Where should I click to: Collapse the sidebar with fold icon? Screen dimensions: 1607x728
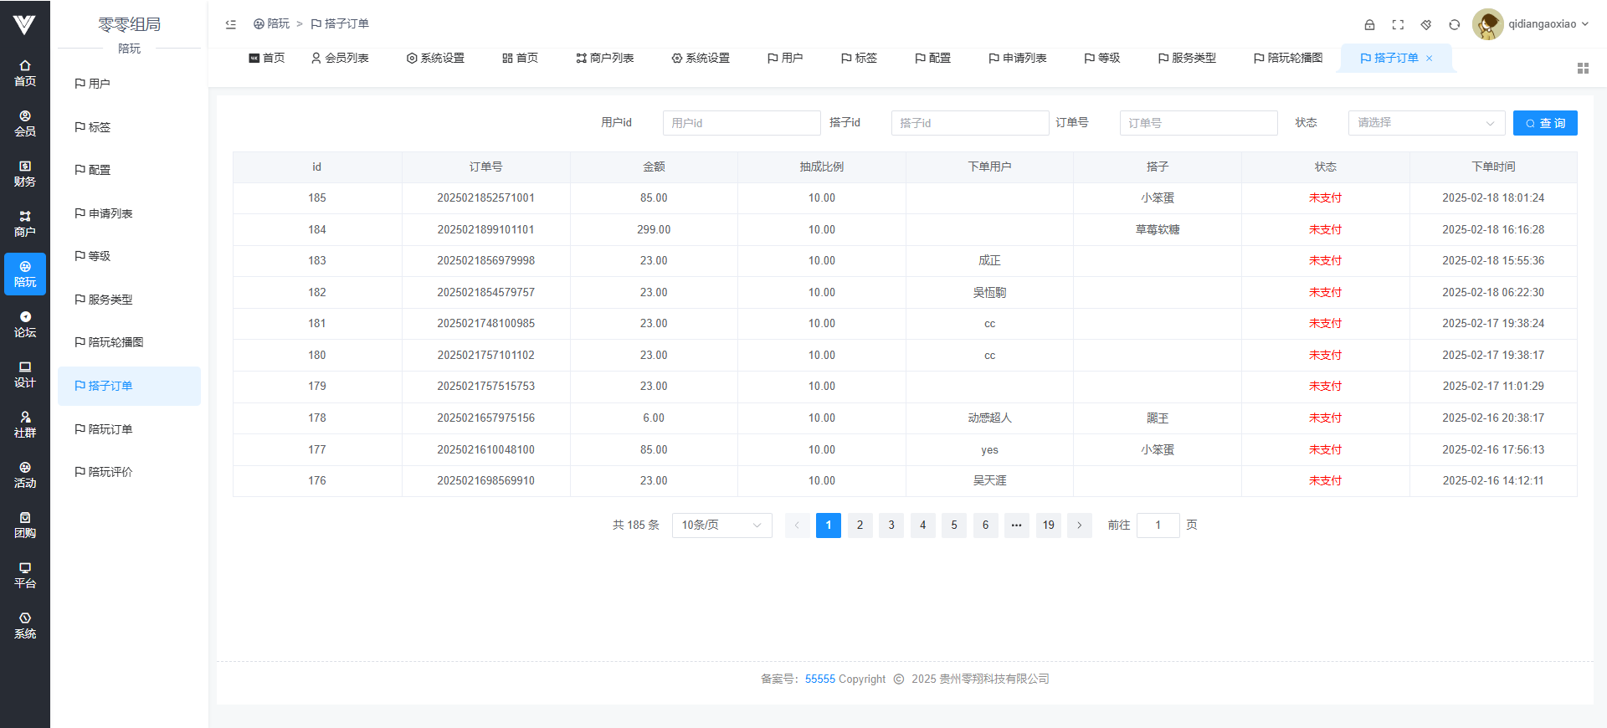click(x=231, y=24)
